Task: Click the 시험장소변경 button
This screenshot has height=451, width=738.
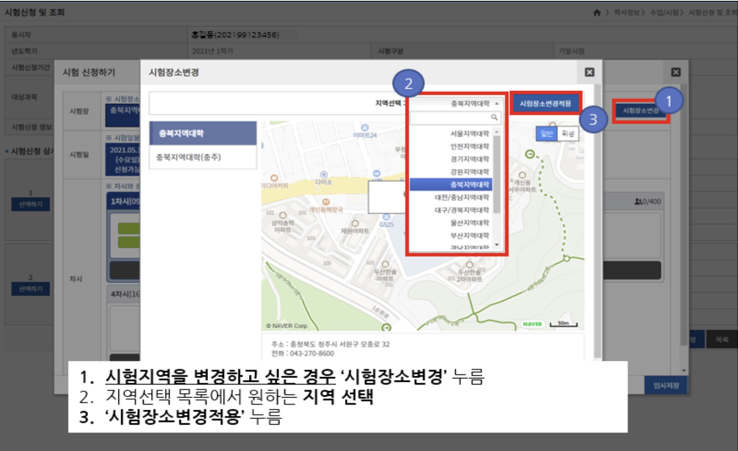Action: point(641,111)
